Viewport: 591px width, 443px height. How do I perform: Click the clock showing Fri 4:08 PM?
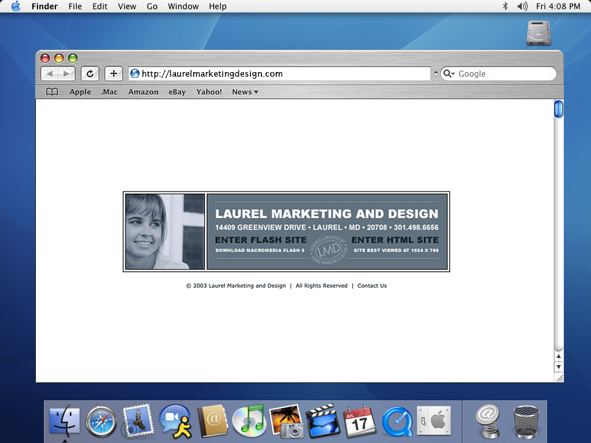(x=558, y=6)
